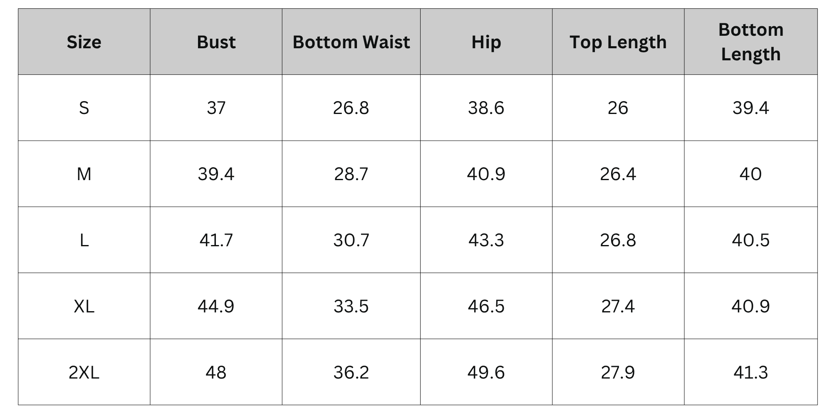Click the waist value 36.2
Image resolution: width=832 pixels, height=416 pixels.
pos(351,372)
